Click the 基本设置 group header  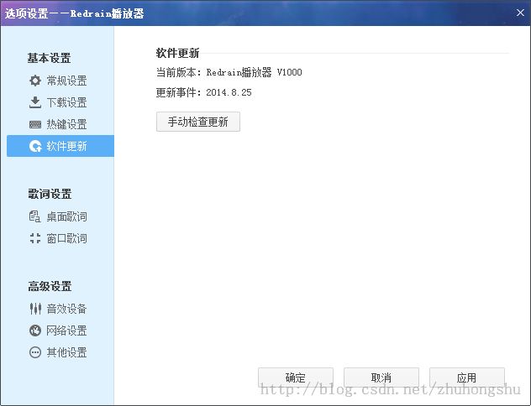coord(49,58)
